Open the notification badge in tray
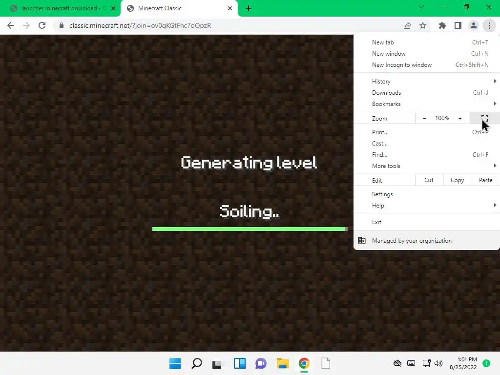The image size is (500, 375). click(486, 363)
